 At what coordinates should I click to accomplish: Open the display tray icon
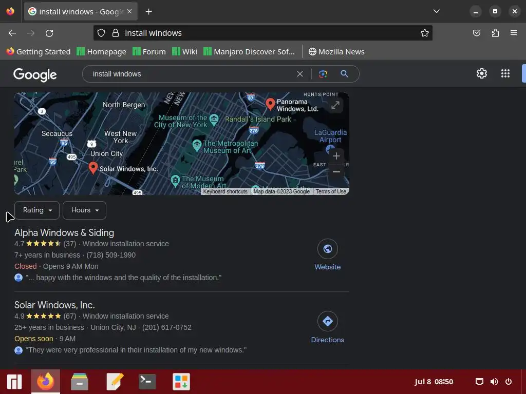[479, 382]
